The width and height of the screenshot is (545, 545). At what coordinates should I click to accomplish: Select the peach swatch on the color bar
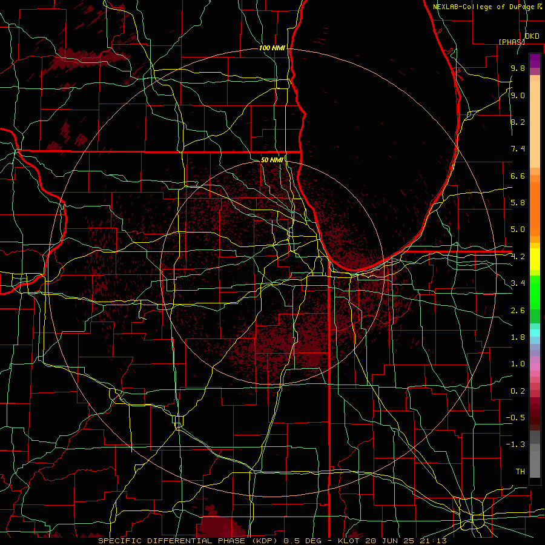click(x=535, y=124)
